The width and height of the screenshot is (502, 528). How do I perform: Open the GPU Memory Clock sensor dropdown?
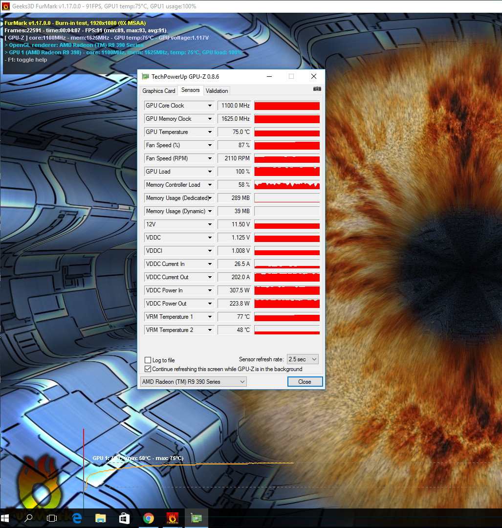point(210,119)
